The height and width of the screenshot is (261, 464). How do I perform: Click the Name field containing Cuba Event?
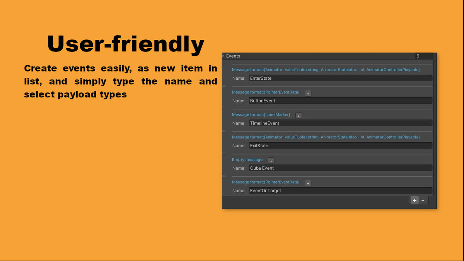coord(341,168)
